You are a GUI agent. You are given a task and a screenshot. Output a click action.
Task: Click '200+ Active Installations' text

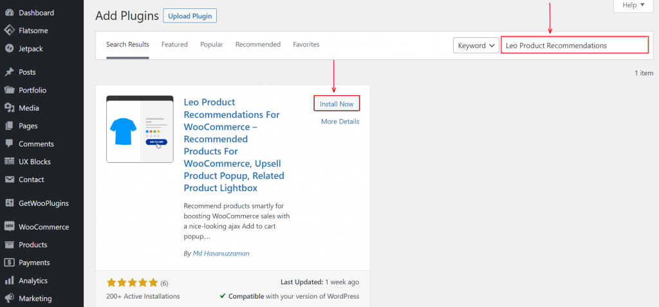click(x=143, y=297)
